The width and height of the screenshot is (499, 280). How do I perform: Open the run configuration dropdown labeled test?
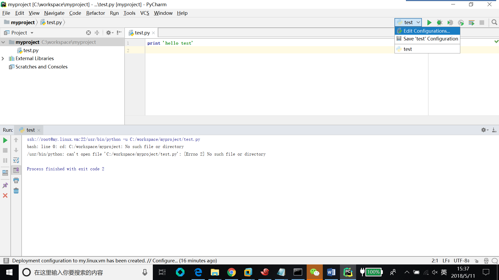point(408,23)
